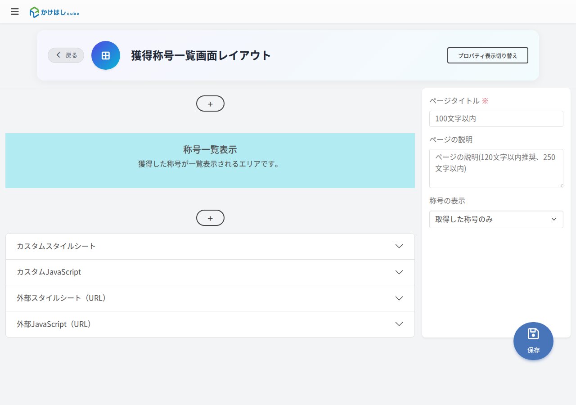Click the 獲得称号一覧画面レイアウト heading
The height and width of the screenshot is (405, 576).
coord(201,55)
